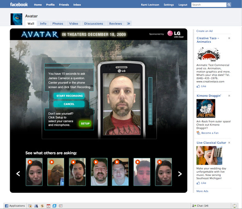This screenshot has width=242, height=209.
Task: Show previous question videos with left arrow
Action: click(18, 173)
